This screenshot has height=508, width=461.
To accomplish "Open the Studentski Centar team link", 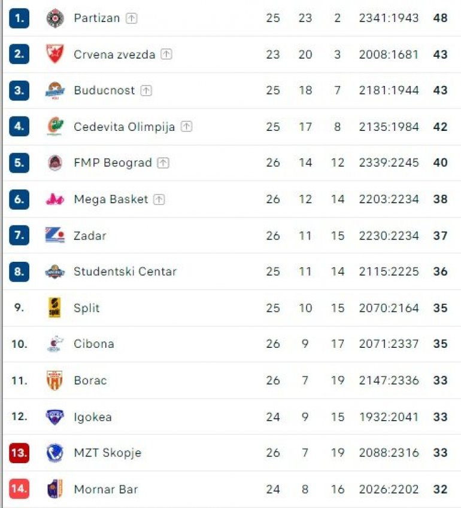I will click(125, 271).
